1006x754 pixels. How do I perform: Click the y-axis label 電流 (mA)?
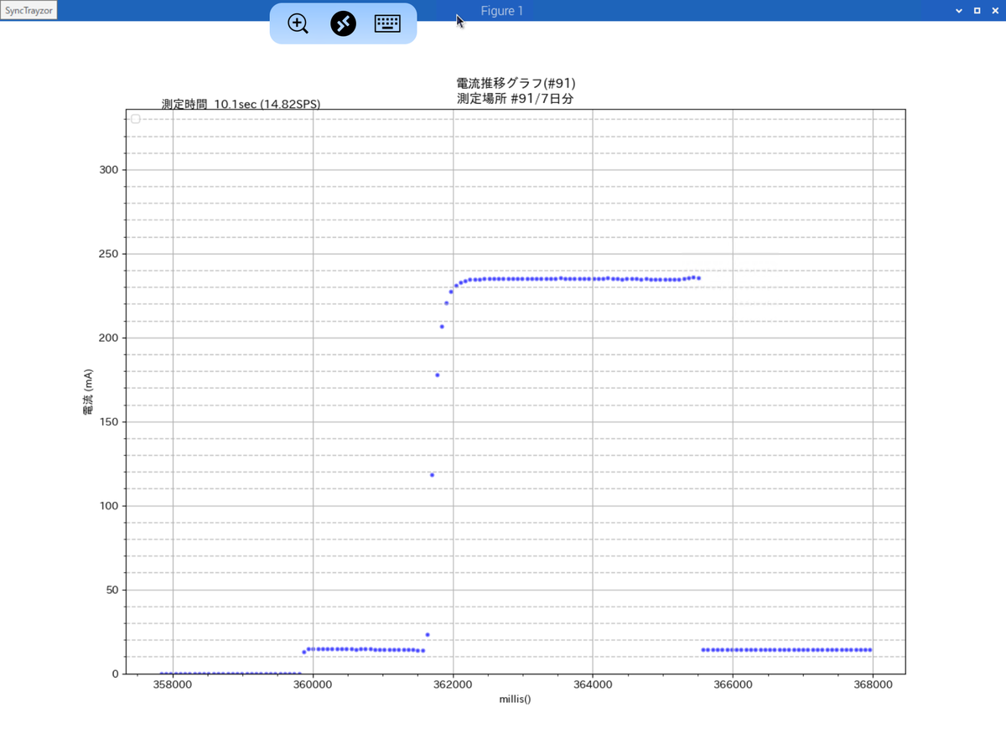[x=88, y=391]
